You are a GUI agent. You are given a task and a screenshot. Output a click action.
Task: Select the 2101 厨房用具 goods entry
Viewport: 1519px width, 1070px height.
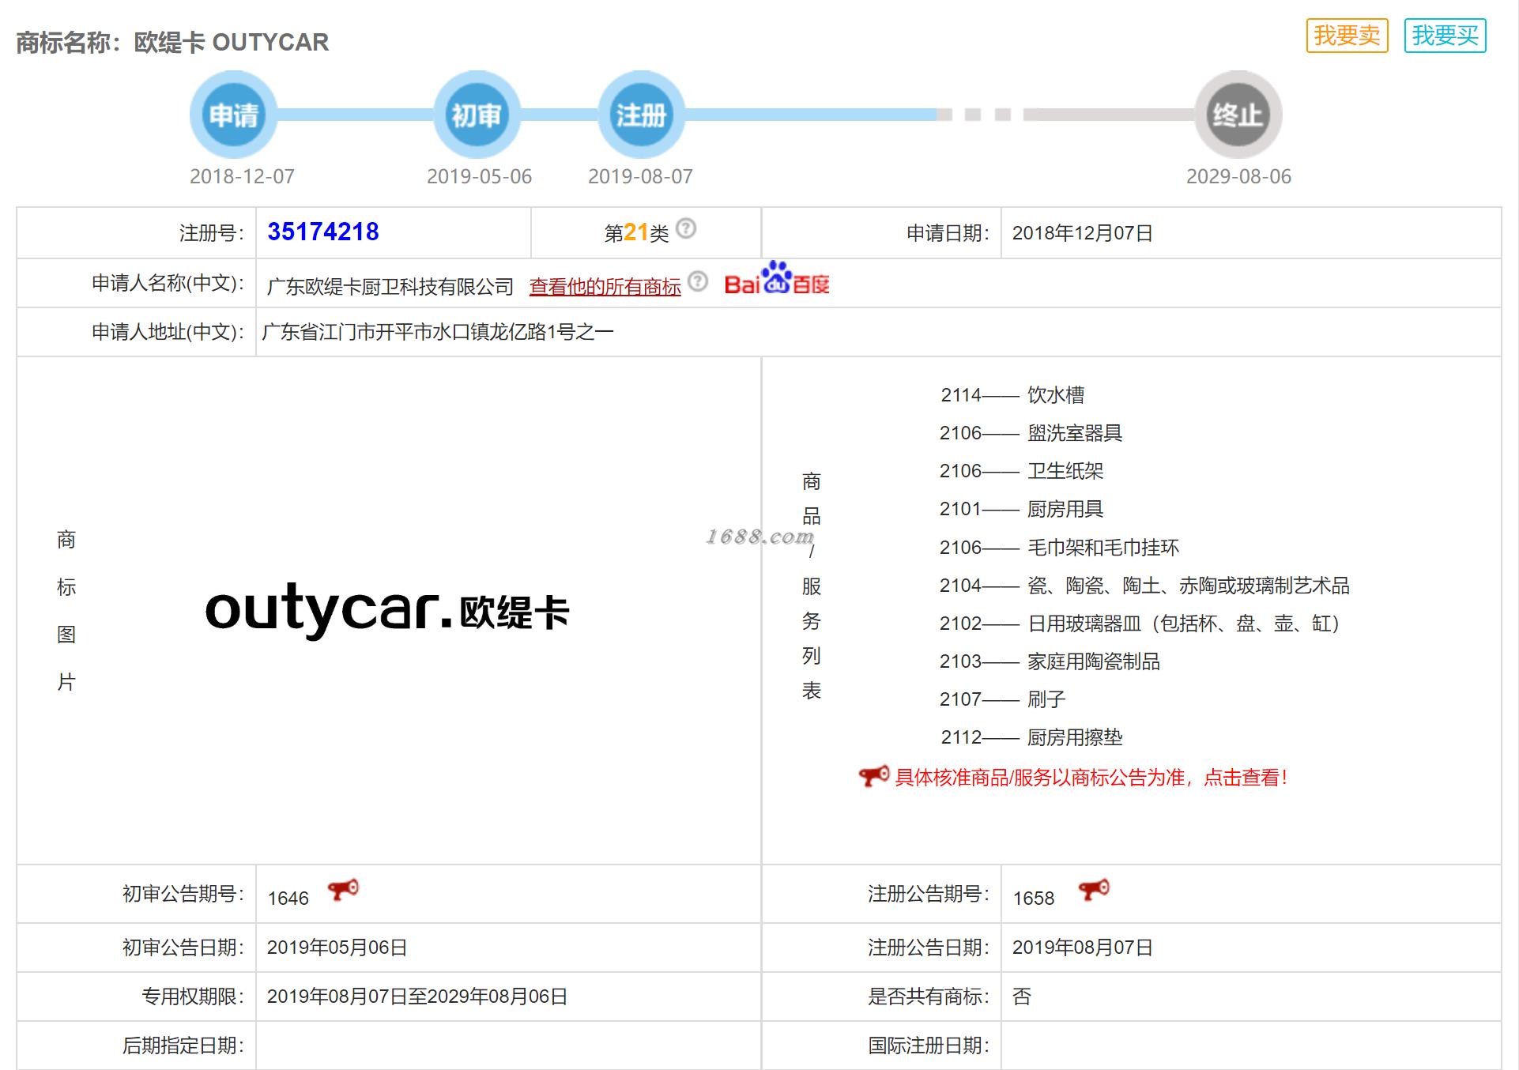[1021, 509]
